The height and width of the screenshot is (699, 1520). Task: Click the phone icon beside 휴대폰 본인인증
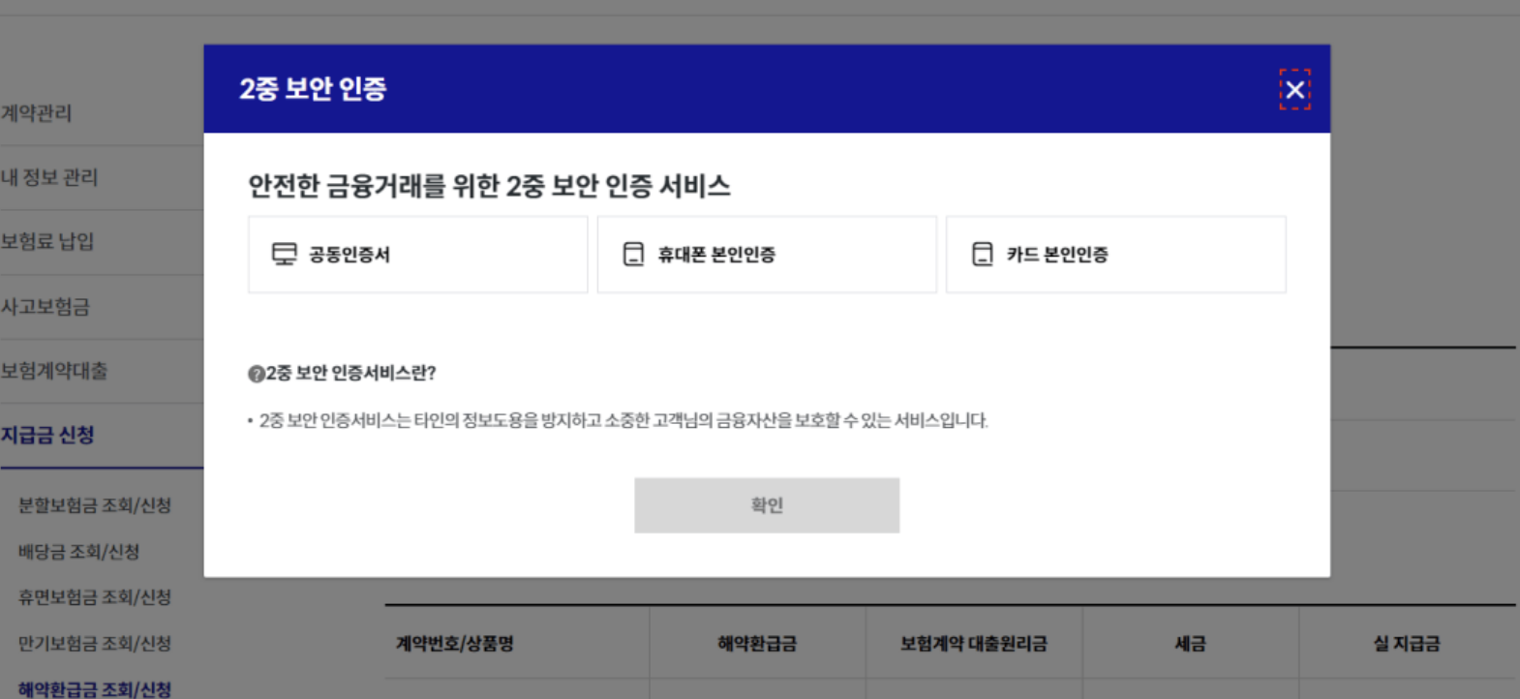[633, 255]
